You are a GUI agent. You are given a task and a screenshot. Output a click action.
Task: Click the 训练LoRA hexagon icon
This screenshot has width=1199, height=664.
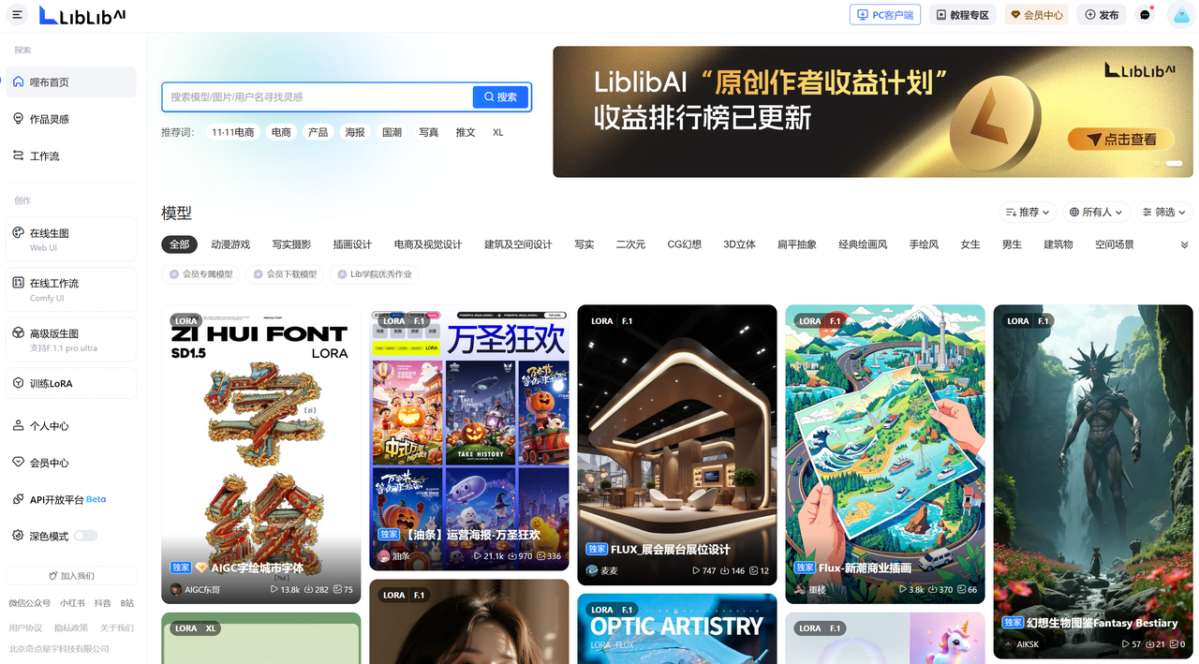(19, 383)
